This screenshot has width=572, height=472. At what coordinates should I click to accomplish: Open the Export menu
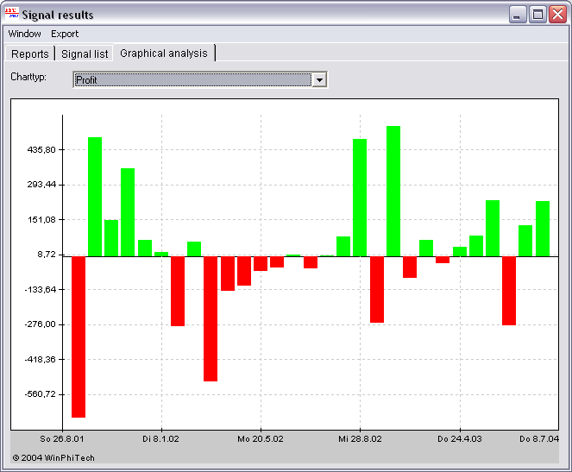[65, 34]
